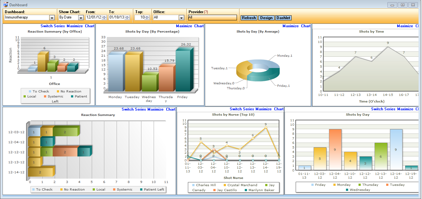
Task: Open the Dashboard dropdown showing Immunotherapy
Action: tap(52, 18)
